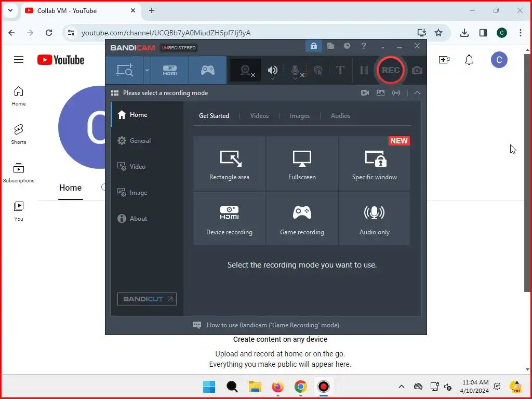
Task: Switch to Images tab
Action: 300,116
